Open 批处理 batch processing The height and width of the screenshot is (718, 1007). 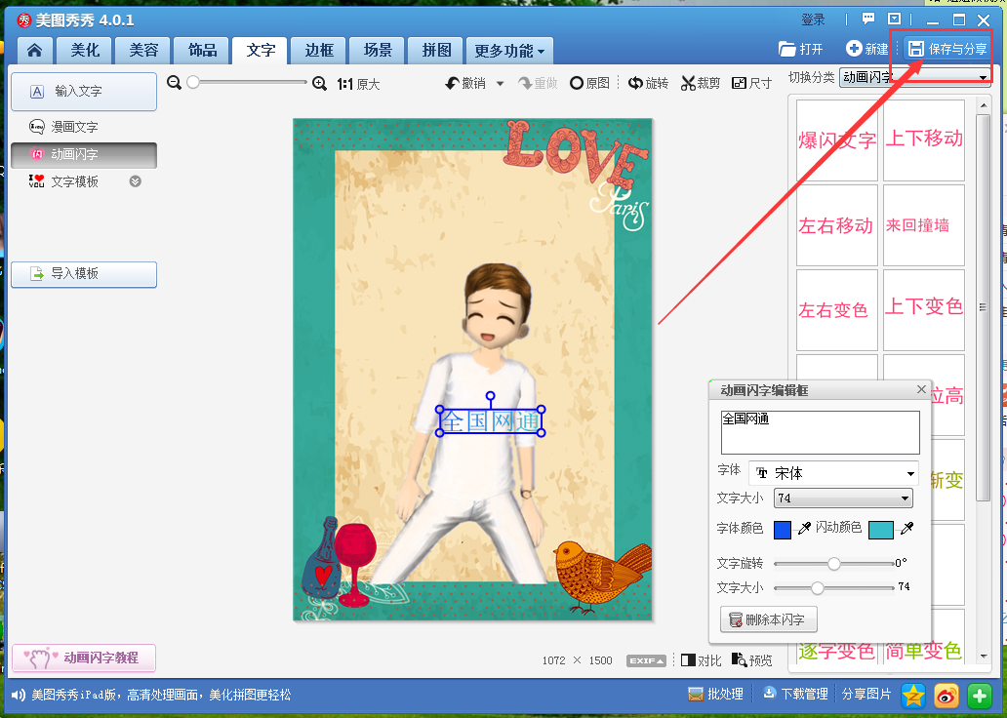point(715,695)
